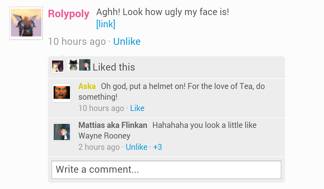Focus the Write a comment field
Viewport: 324px width, 189px height.
coord(166,170)
